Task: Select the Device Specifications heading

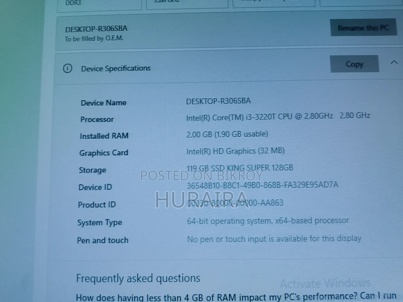Action: pos(116,68)
